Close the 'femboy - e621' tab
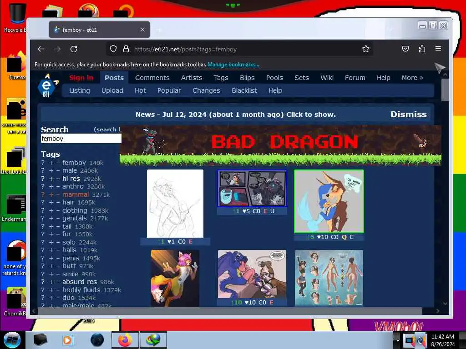 point(142,30)
